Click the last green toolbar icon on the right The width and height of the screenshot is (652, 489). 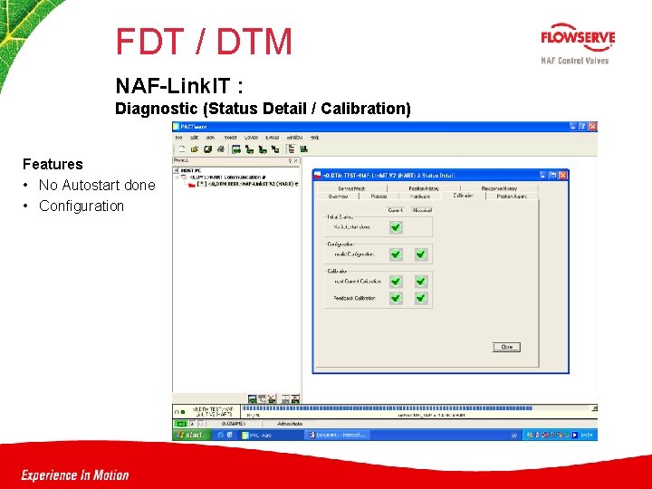tap(303, 149)
